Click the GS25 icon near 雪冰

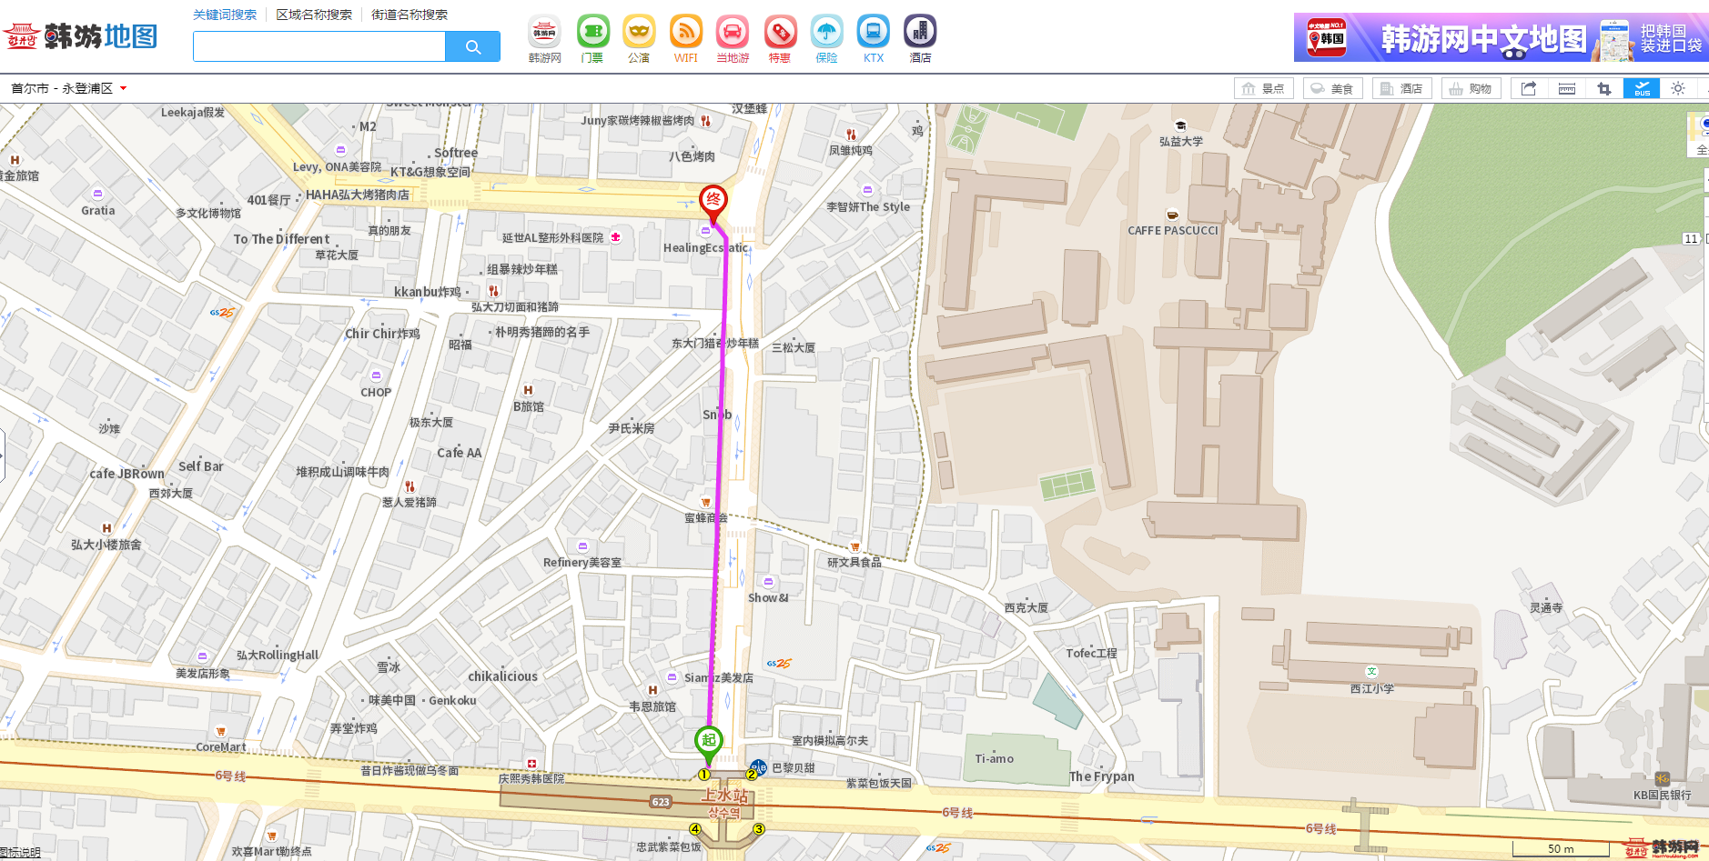coord(778,664)
